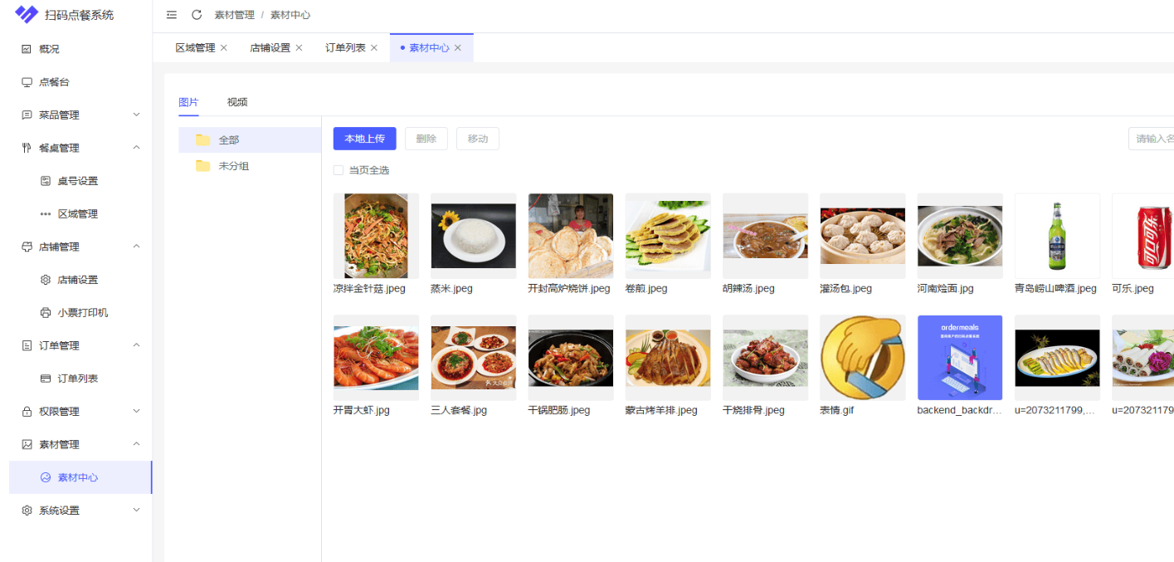Click the page refresh icon in top bar

tap(196, 14)
